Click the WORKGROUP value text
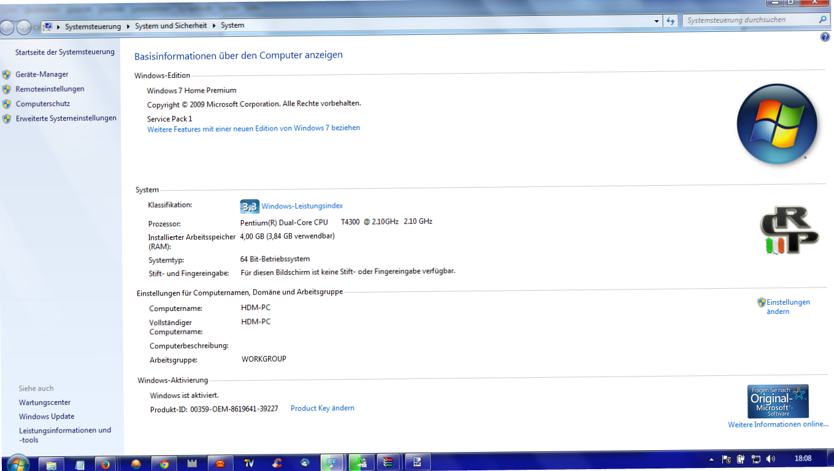The image size is (834, 471). [264, 359]
